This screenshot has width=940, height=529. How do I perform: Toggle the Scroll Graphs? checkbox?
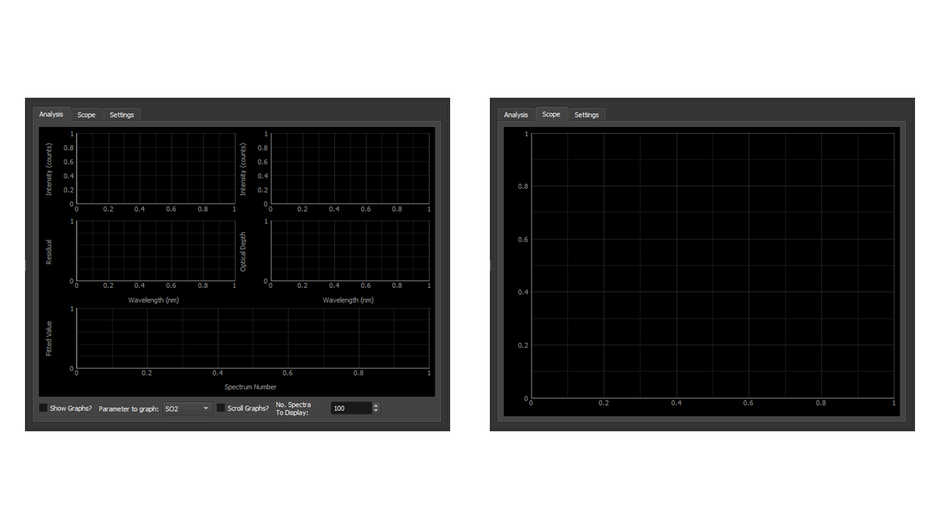point(221,408)
